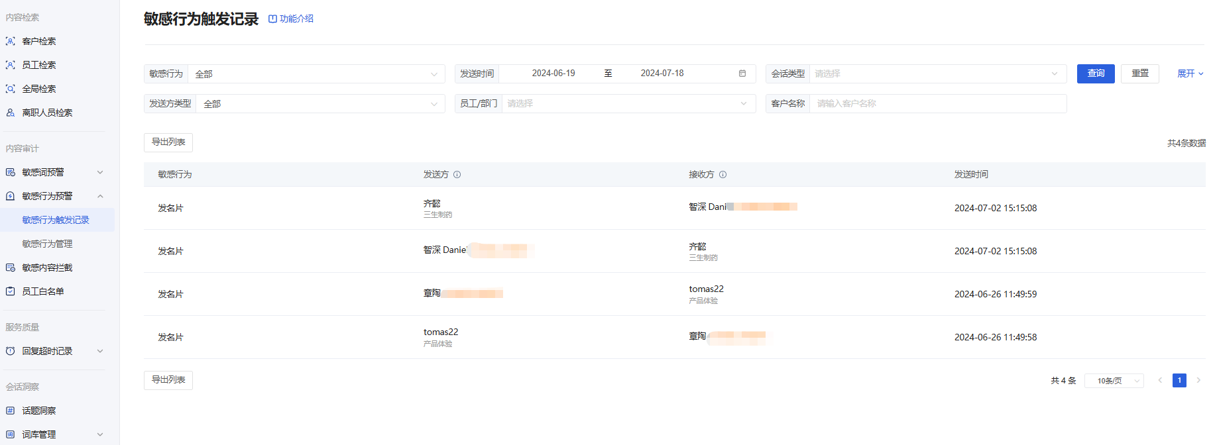
Task: Click the 敏感词预警 sidebar icon
Action: pos(11,172)
